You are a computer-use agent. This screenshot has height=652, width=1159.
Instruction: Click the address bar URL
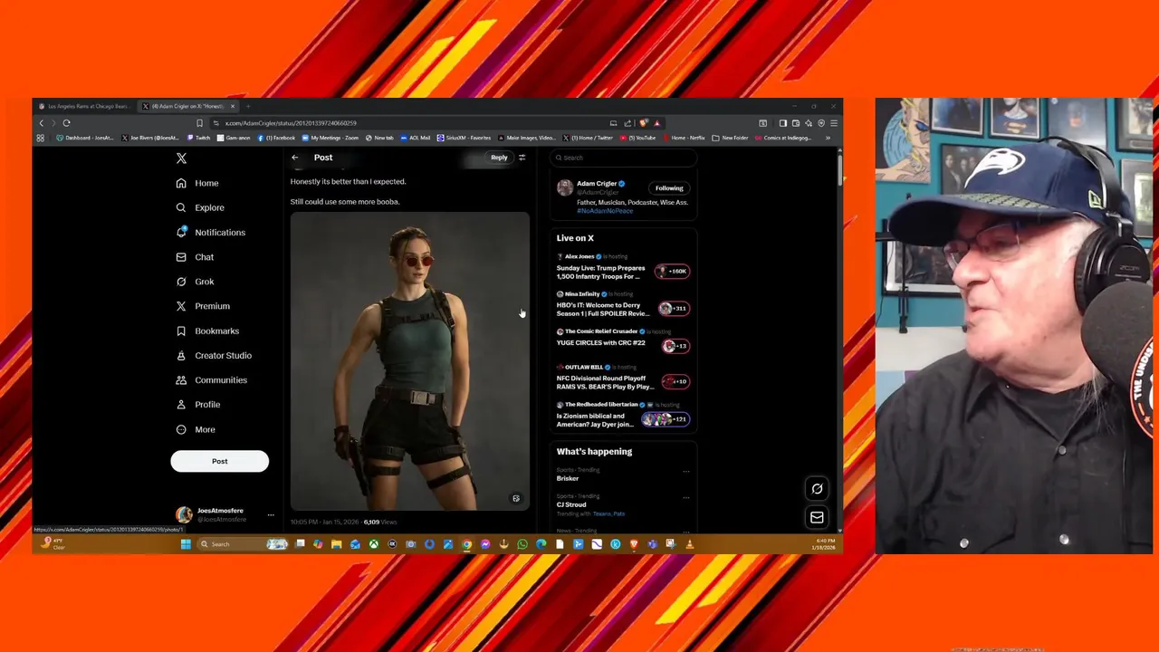tap(291, 123)
